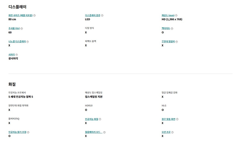The height and width of the screenshot is (144, 240).
Task: Select the 나노셀 디스플레이 link
Action: (x=17, y=42)
